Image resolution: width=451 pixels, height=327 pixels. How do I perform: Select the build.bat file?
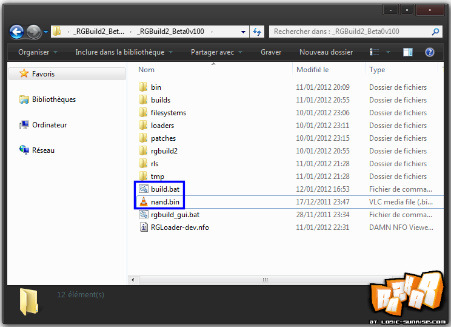[165, 189]
